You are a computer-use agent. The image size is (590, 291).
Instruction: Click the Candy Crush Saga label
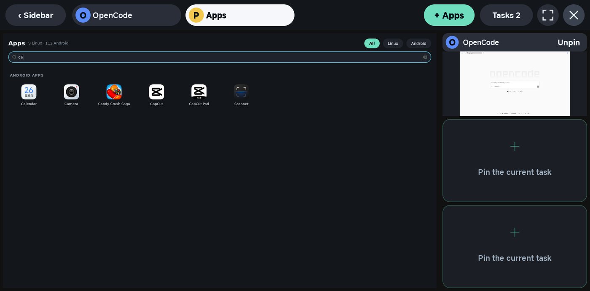pyautogui.click(x=114, y=104)
